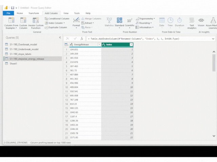Switch to View tab

click(66, 13)
